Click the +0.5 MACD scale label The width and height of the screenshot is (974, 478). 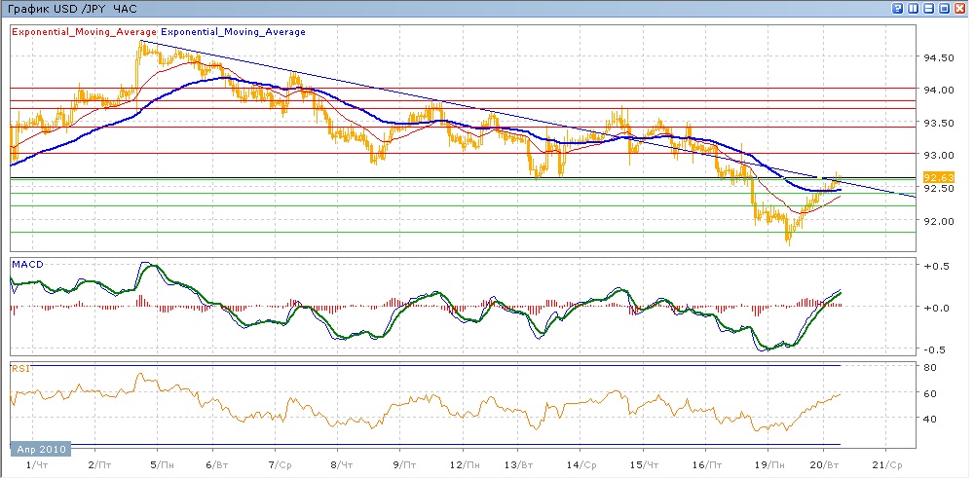[x=936, y=266]
